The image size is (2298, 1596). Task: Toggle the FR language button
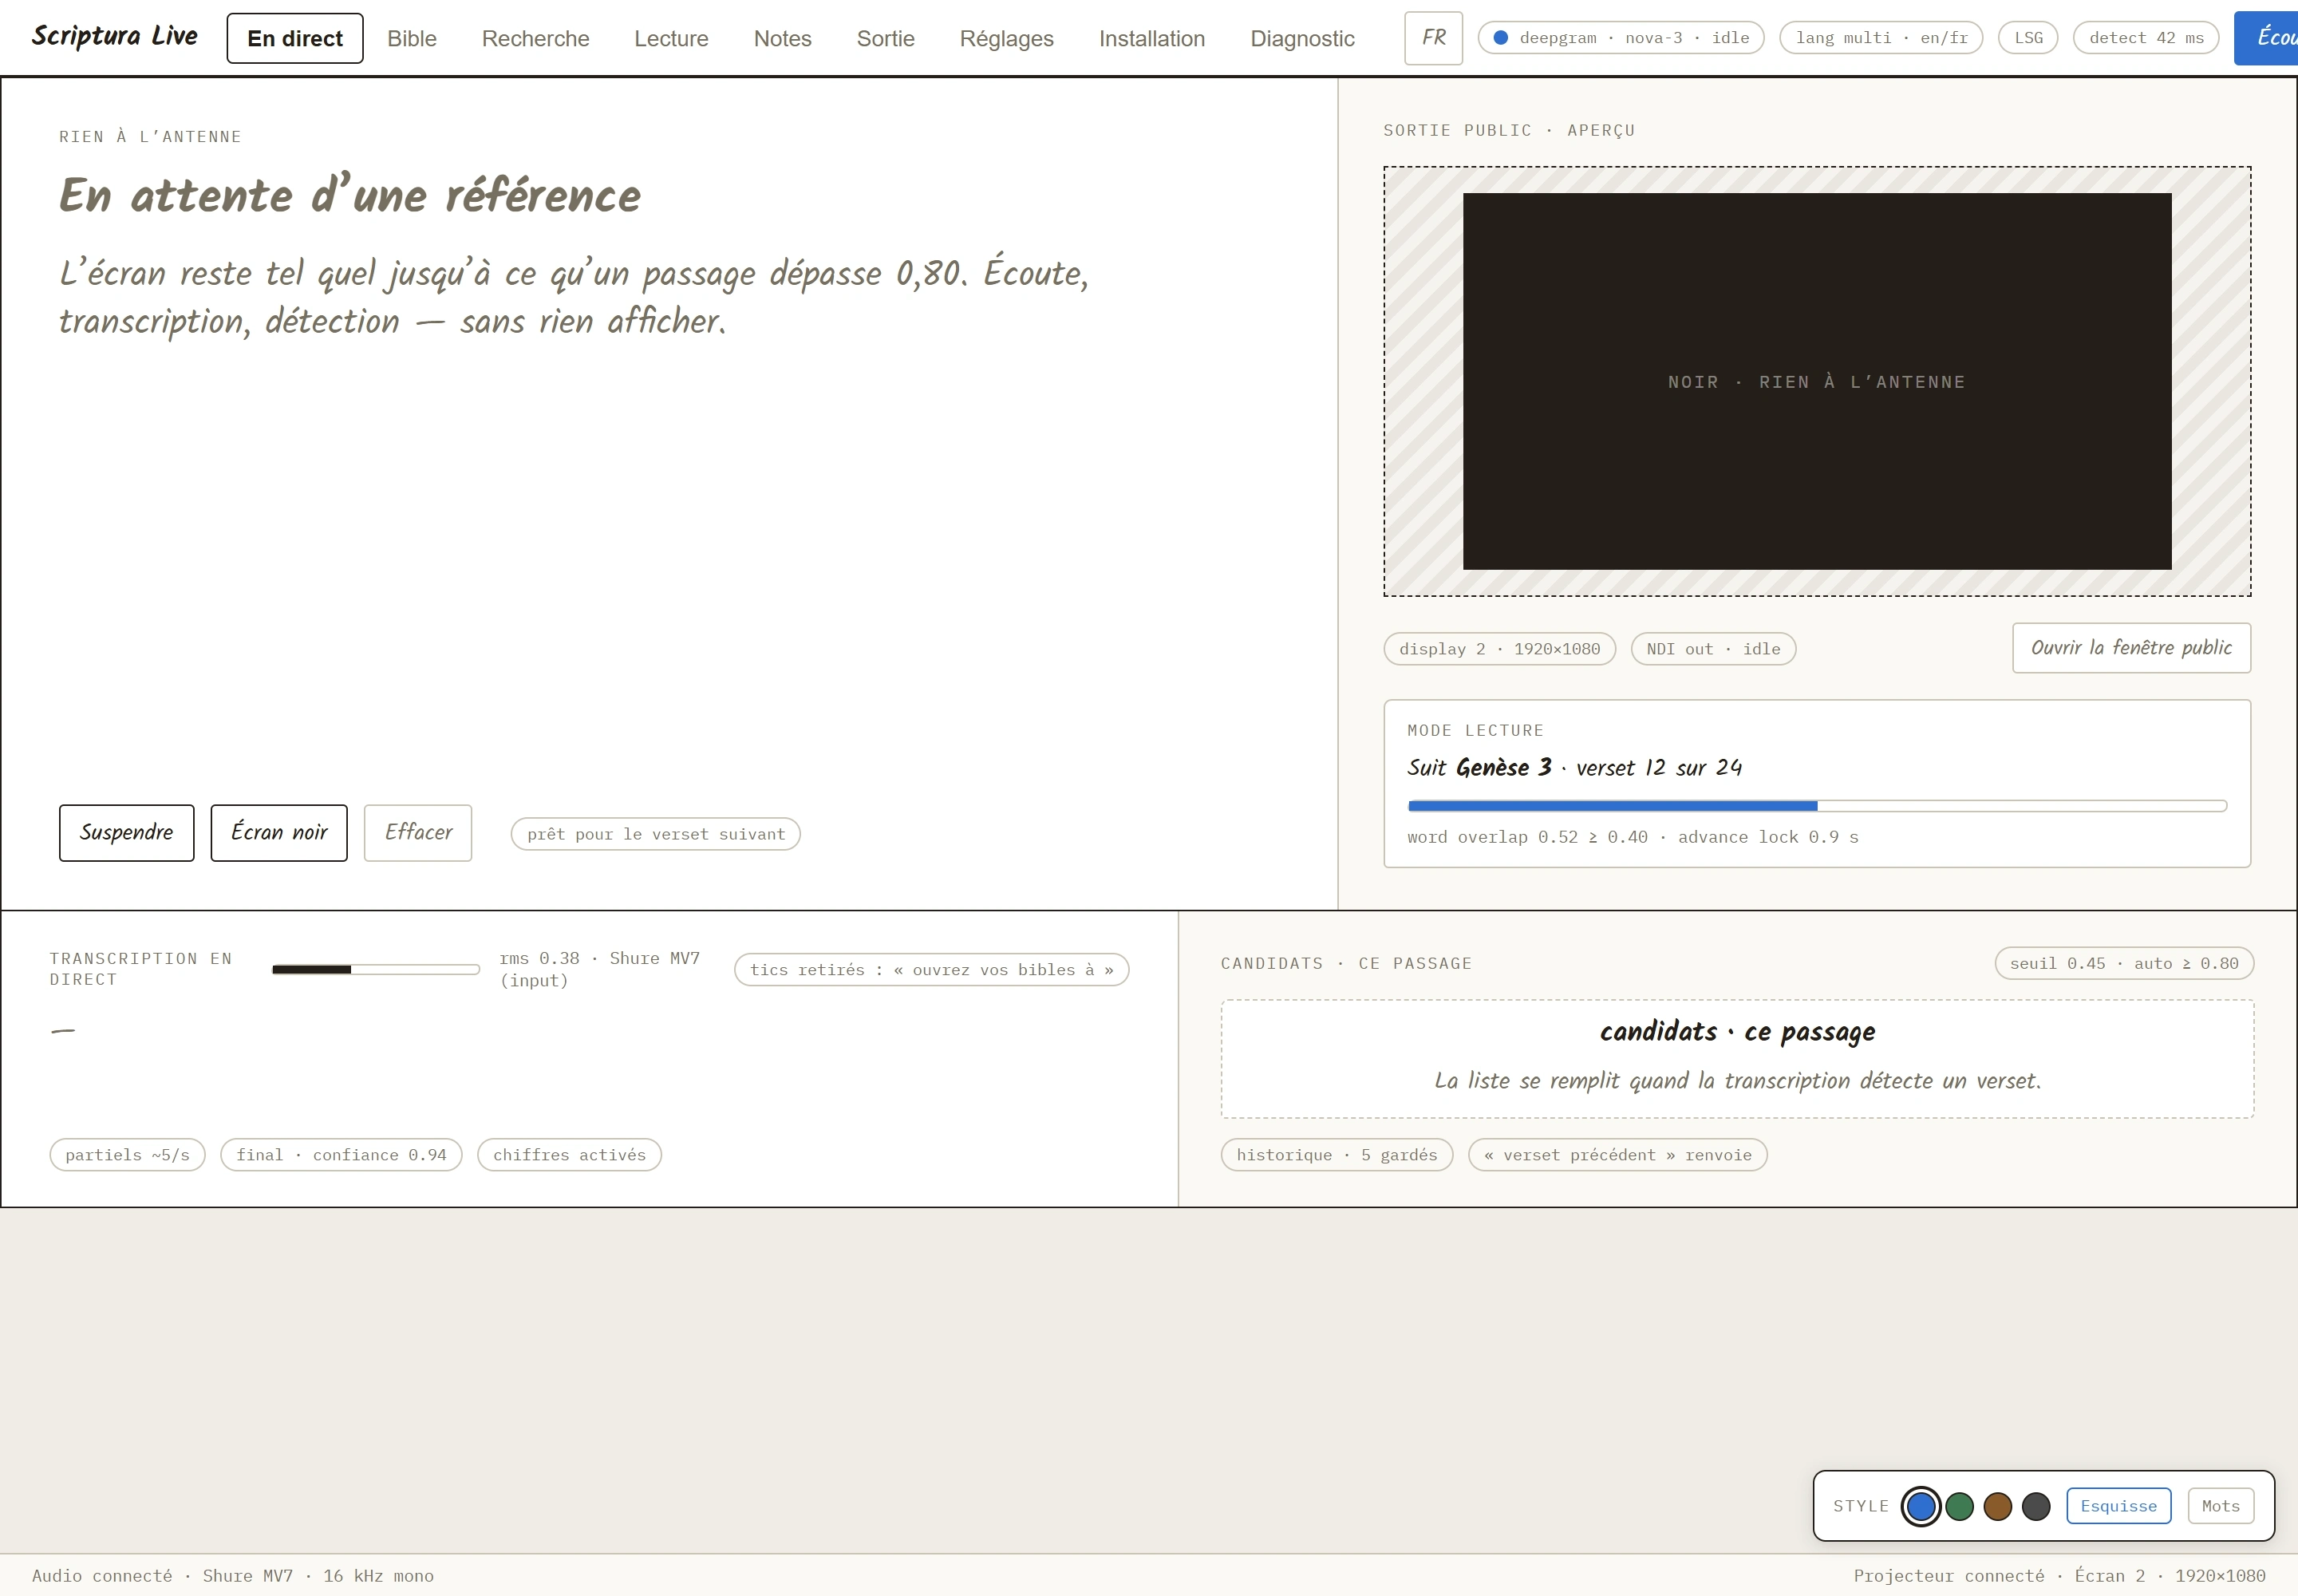click(x=1433, y=38)
